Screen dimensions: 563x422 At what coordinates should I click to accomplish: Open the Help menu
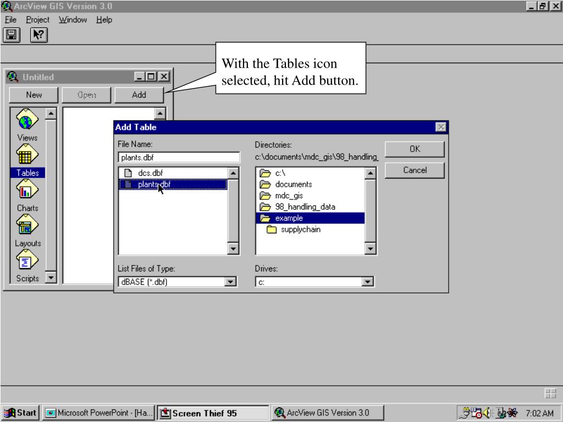104,20
